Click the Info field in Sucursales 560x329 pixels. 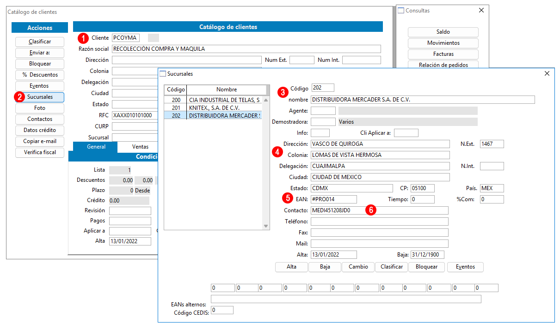click(x=320, y=133)
